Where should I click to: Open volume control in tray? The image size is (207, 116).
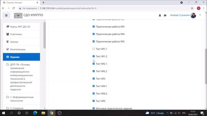coord(179,113)
